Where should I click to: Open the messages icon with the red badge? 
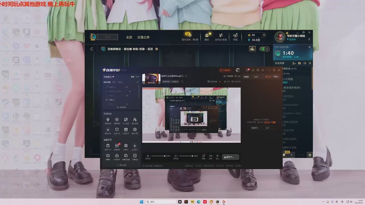tap(247, 70)
